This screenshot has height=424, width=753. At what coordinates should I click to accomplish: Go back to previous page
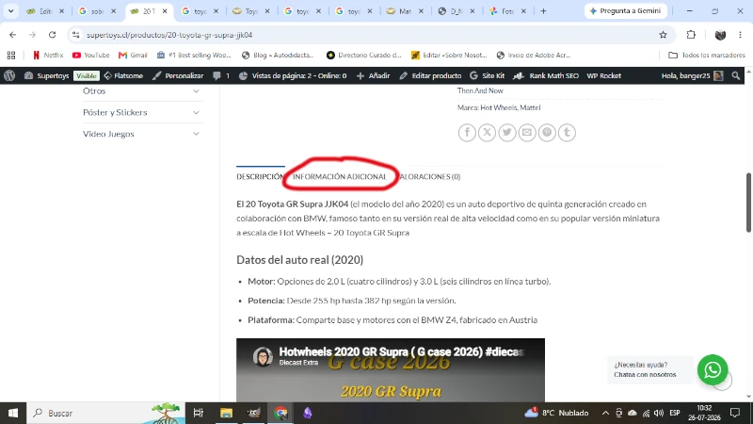pyautogui.click(x=13, y=35)
